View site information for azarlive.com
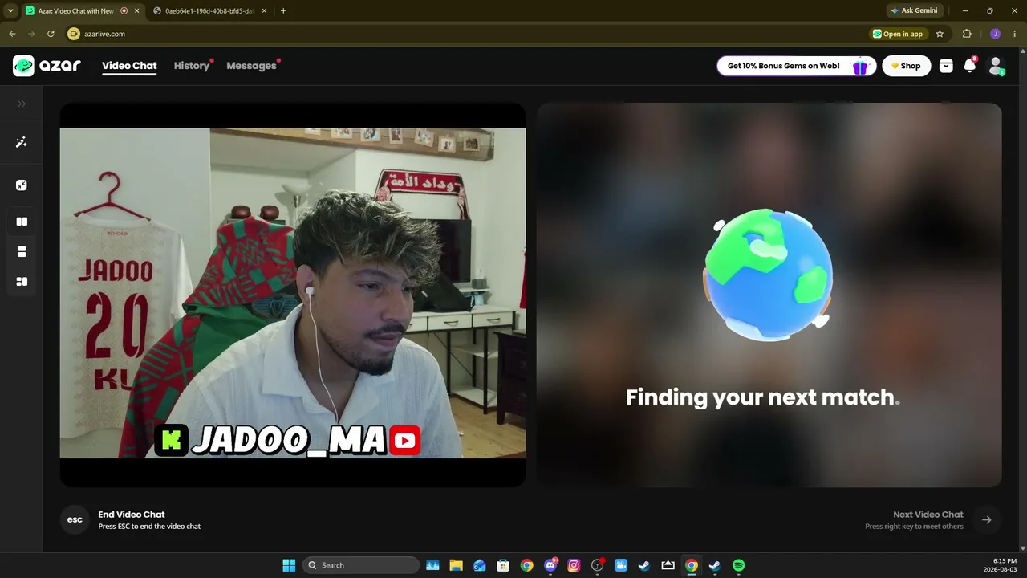This screenshot has width=1027, height=578. (74, 34)
